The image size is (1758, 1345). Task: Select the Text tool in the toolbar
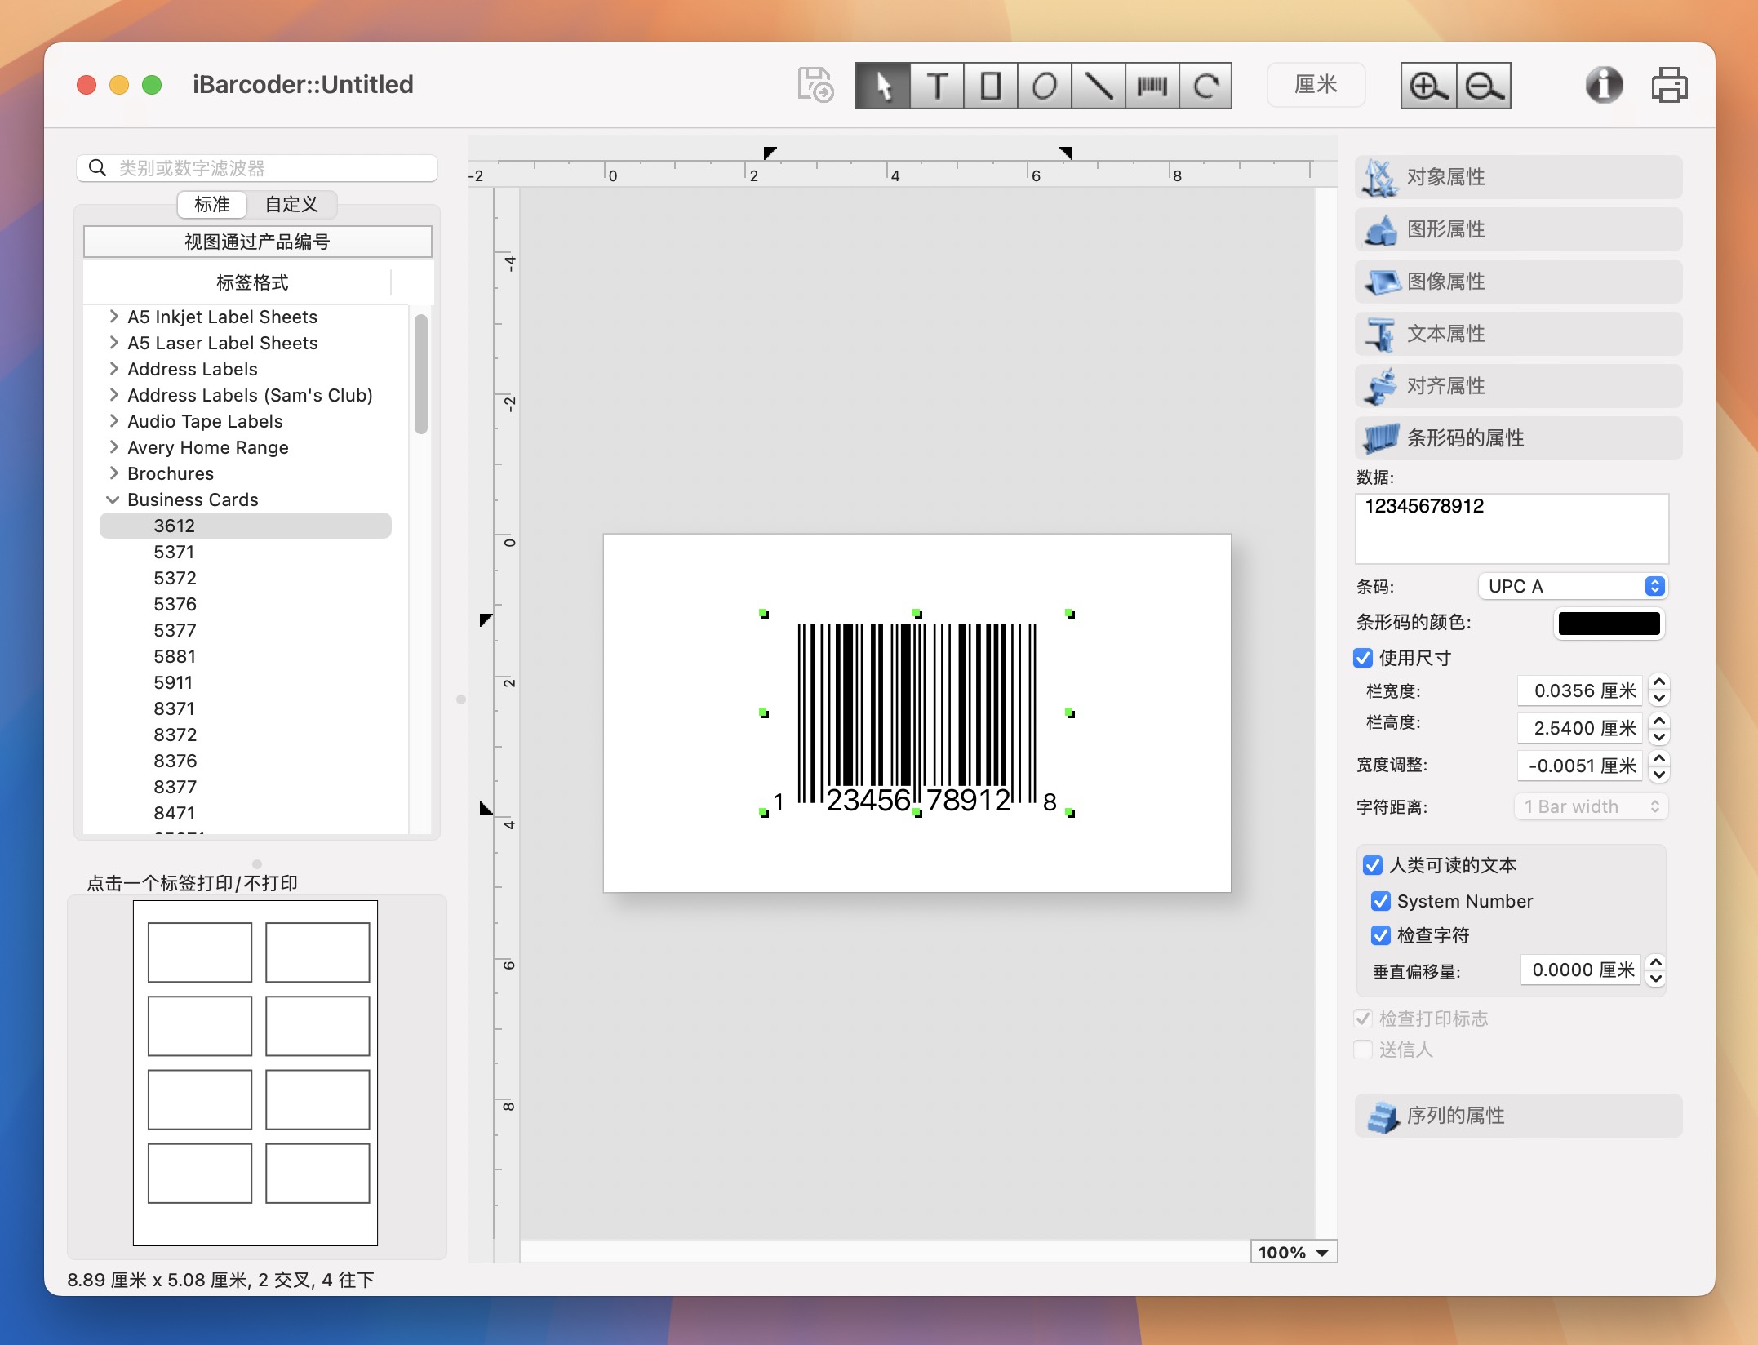point(936,85)
